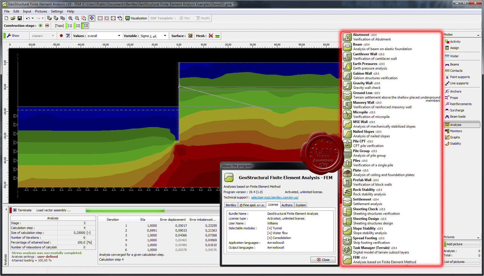Open the Input menu
The width and height of the screenshot is (484, 276).
coord(27,11)
